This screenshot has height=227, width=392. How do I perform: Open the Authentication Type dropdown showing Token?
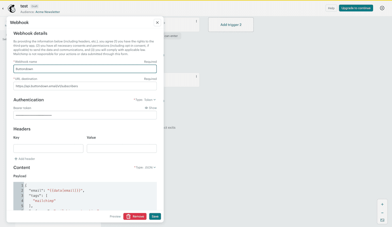click(151, 100)
